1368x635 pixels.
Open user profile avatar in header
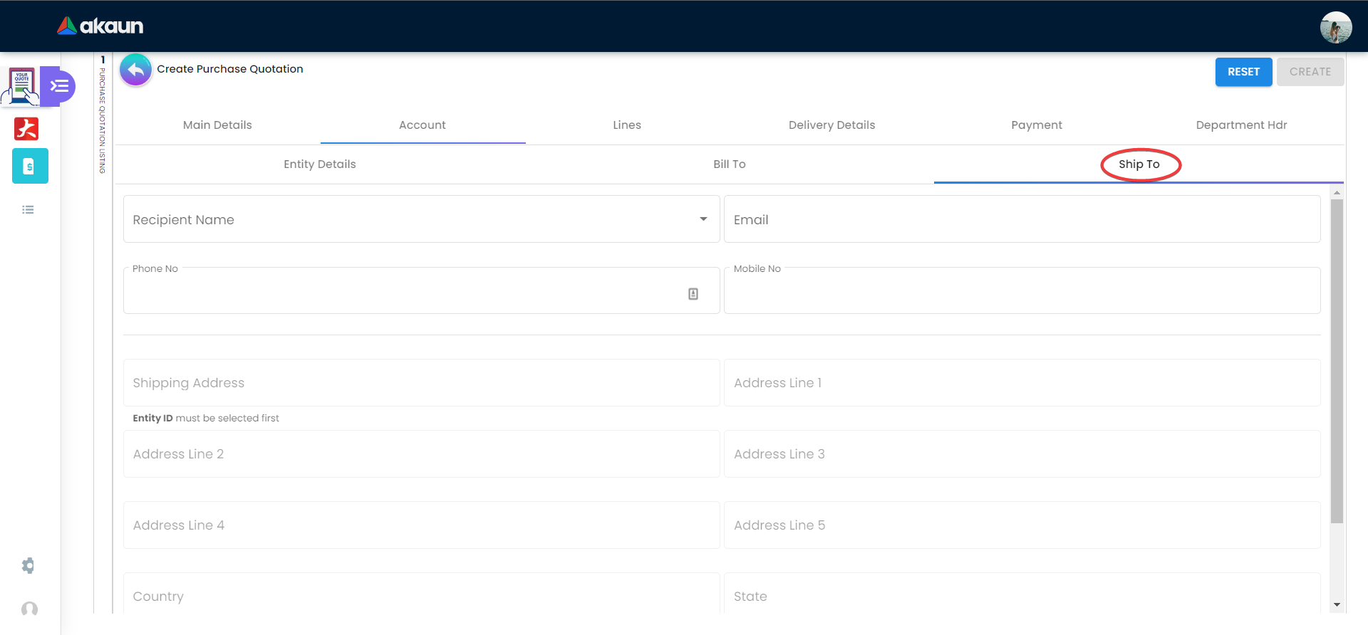[1335, 27]
